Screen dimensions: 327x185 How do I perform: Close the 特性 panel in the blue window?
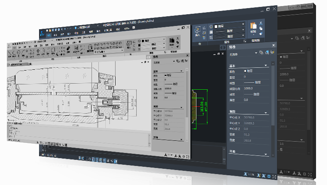(273, 45)
